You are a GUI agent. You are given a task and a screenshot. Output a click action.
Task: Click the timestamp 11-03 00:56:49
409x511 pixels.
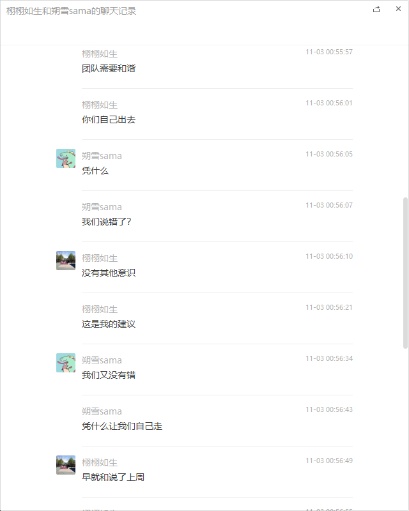pos(328,461)
